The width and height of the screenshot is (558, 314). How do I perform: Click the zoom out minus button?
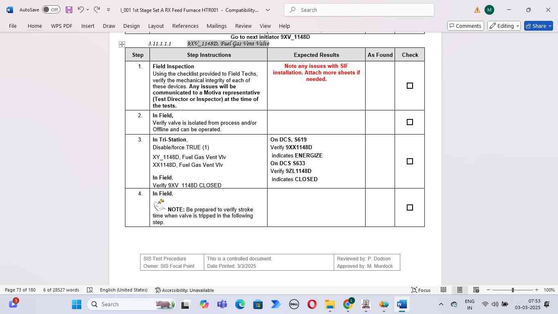[x=489, y=290]
